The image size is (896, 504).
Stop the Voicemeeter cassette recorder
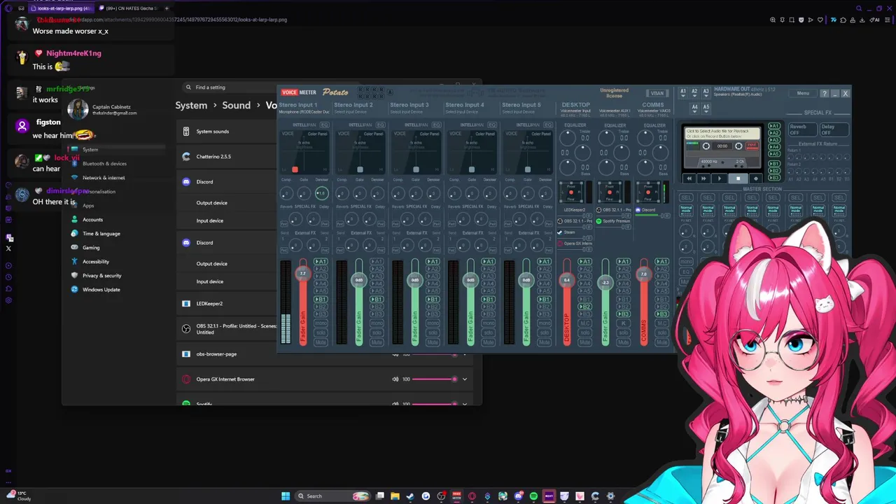coord(738,178)
